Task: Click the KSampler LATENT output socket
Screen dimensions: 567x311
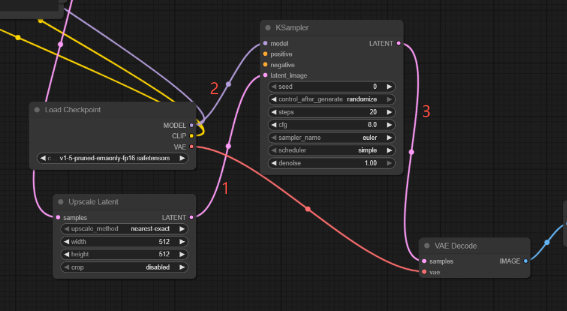Action: click(398, 43)
